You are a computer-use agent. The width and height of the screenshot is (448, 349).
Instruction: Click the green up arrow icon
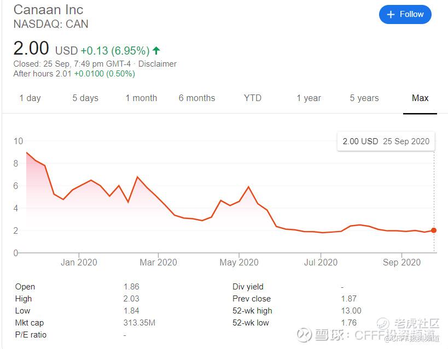coord(156,50)
